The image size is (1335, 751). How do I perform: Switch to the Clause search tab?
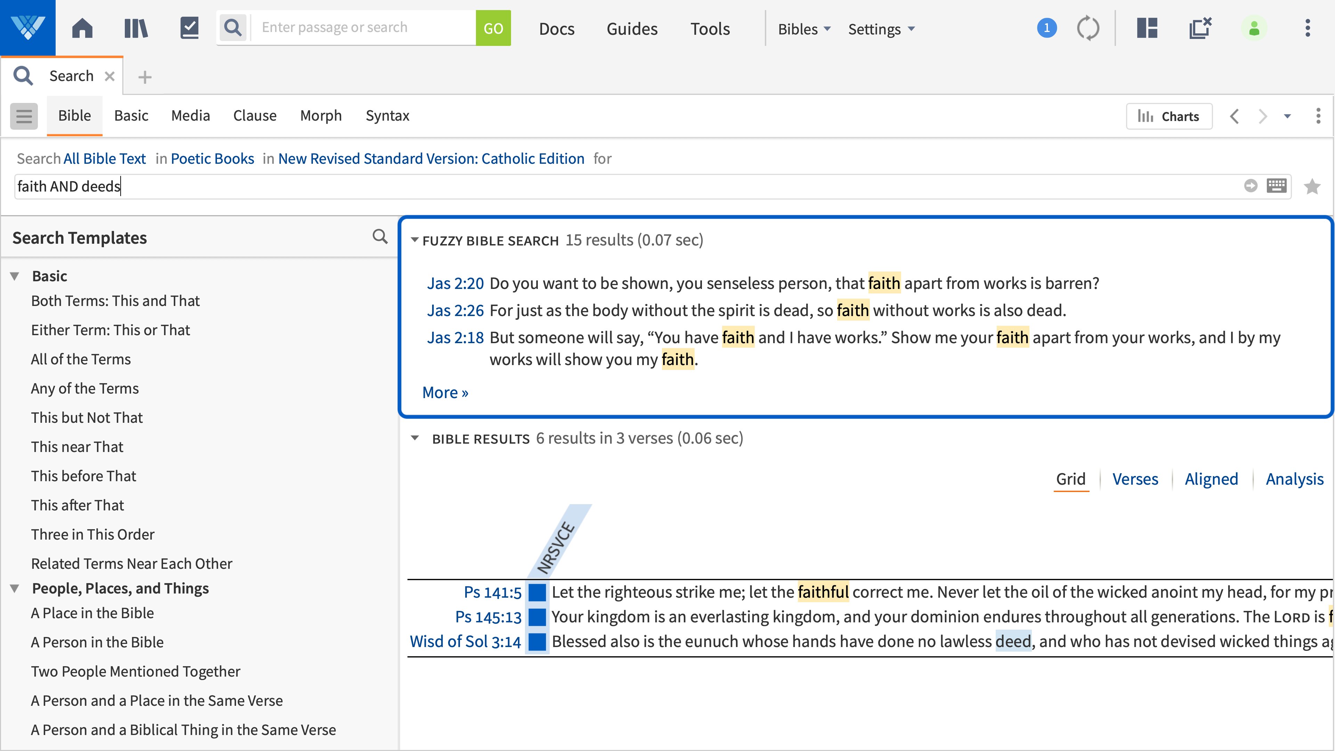254,115
